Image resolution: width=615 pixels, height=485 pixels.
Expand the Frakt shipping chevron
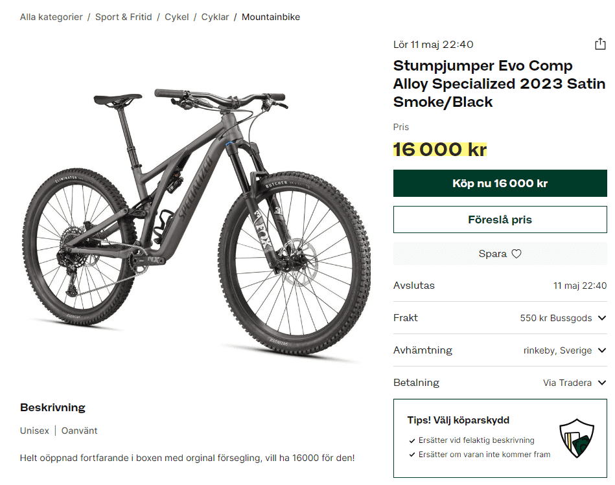(x=602, y=318)
